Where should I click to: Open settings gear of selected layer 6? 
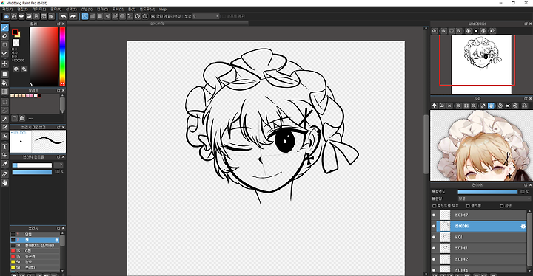click(523, 226)
